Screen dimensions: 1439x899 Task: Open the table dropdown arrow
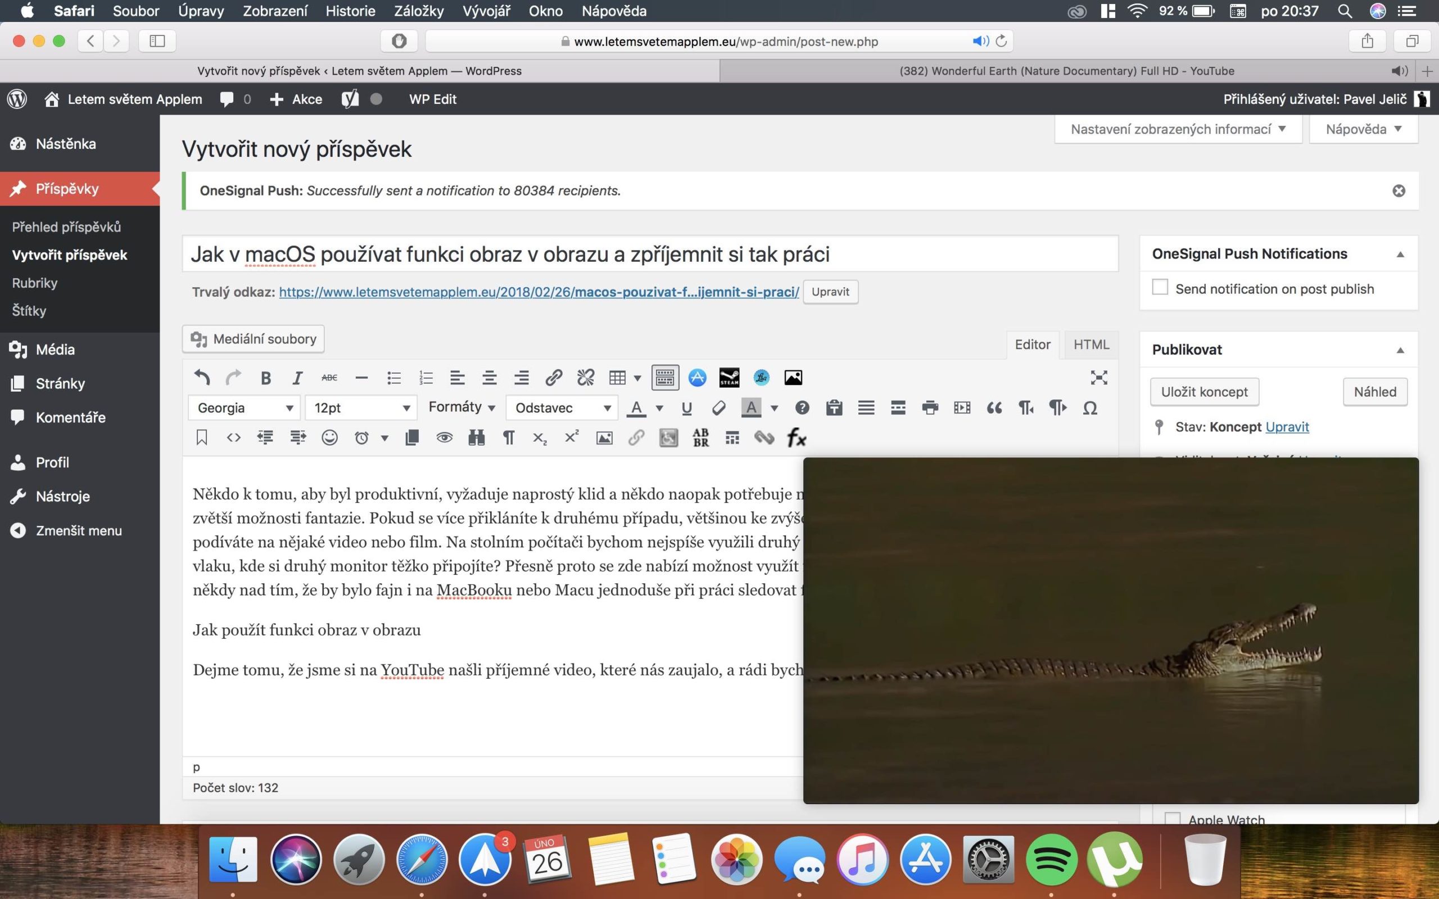637,378
